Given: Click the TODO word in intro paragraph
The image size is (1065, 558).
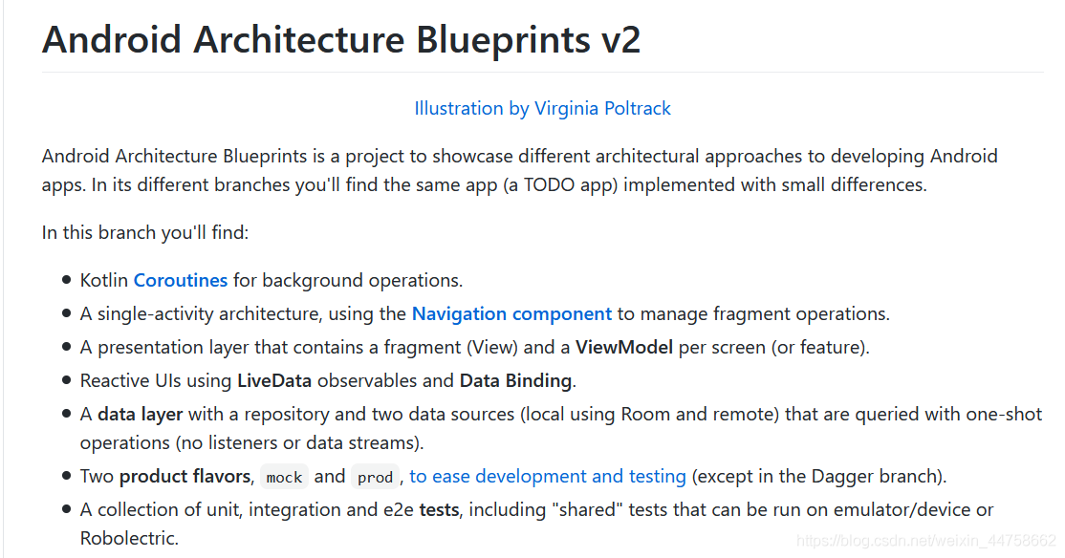Looking at the screenshot, I should coord(549,185).
